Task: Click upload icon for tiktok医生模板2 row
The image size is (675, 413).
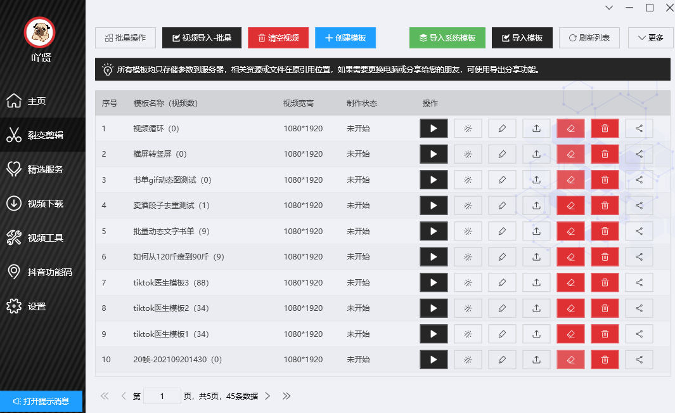Action: pyautogui.click(x=536, y=308)
